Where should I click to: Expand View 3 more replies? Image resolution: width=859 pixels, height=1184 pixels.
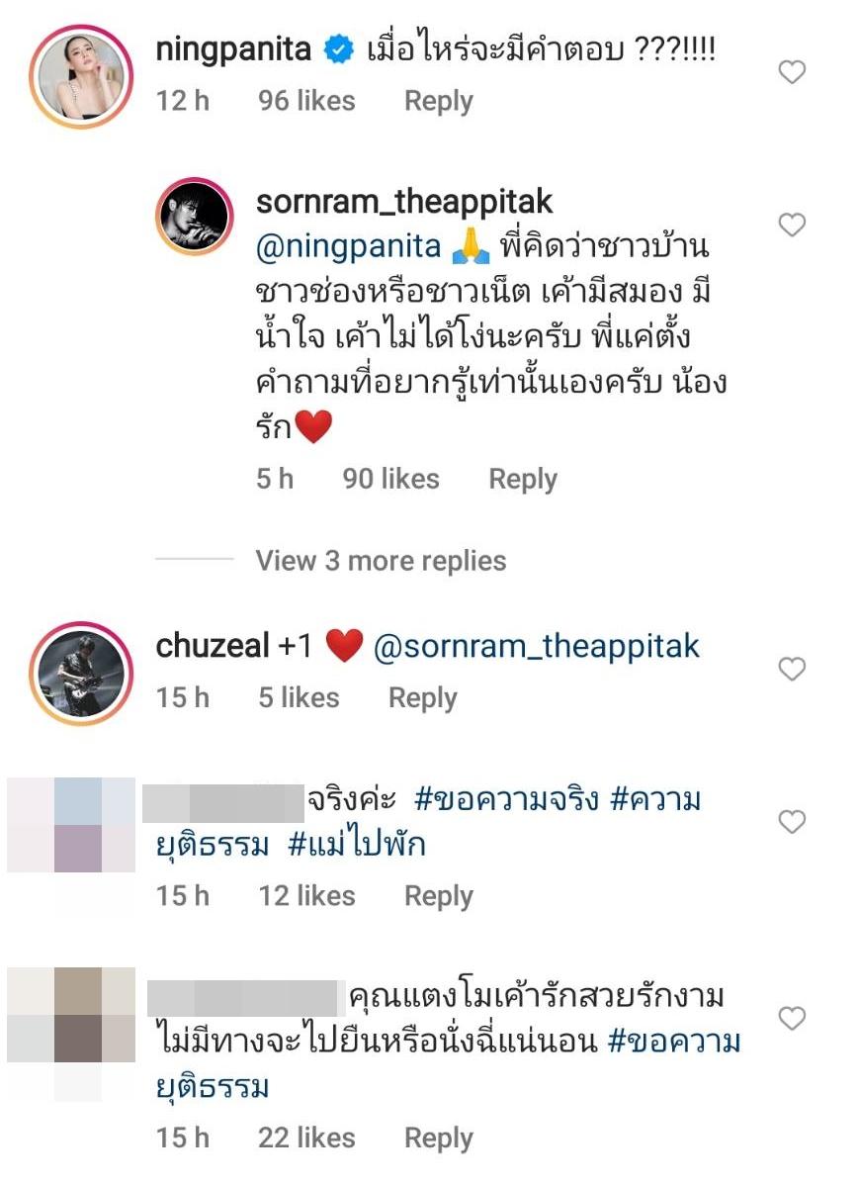[x=381, y=561]
